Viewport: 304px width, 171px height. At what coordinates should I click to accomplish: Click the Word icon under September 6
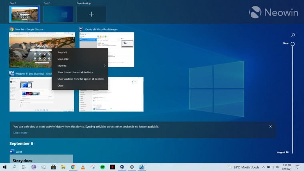(x=12, y=151)
